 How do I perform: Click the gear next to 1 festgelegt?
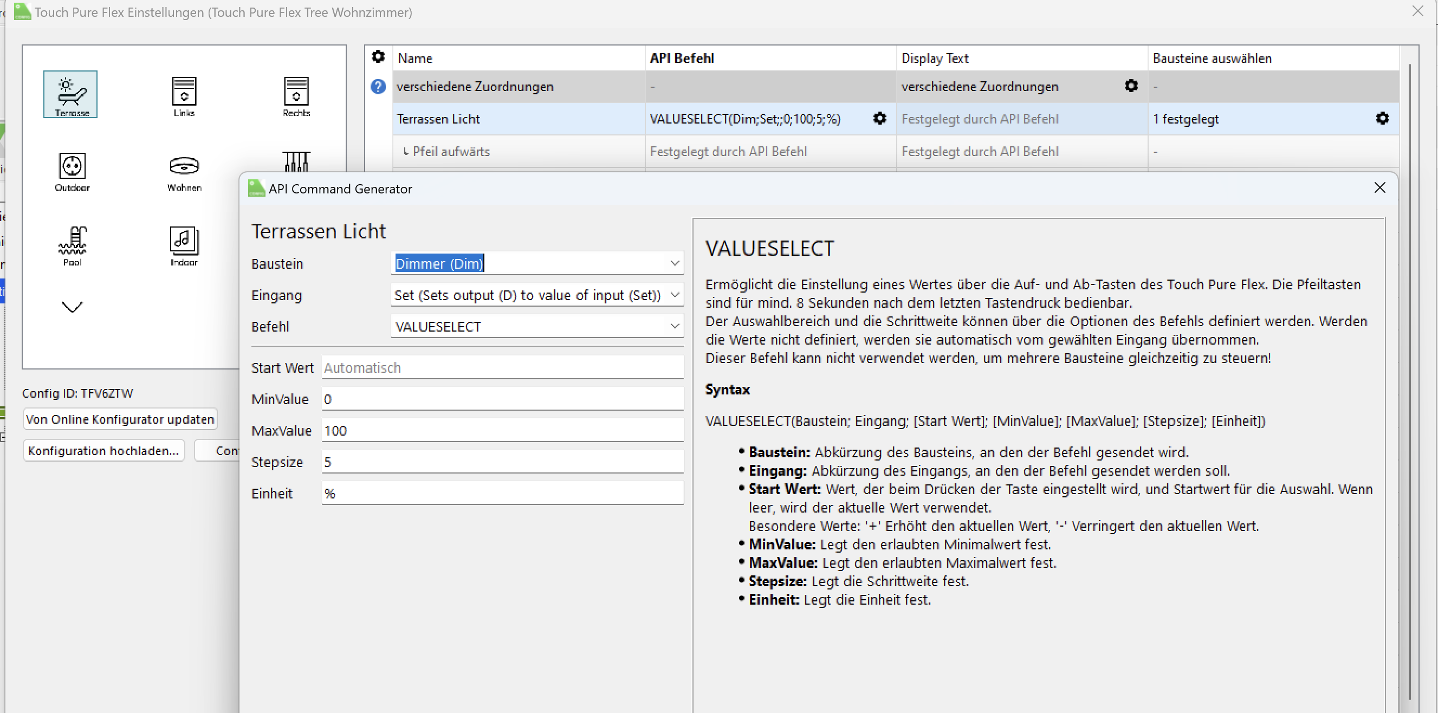pyautogui.click(x=1382, y=118)
